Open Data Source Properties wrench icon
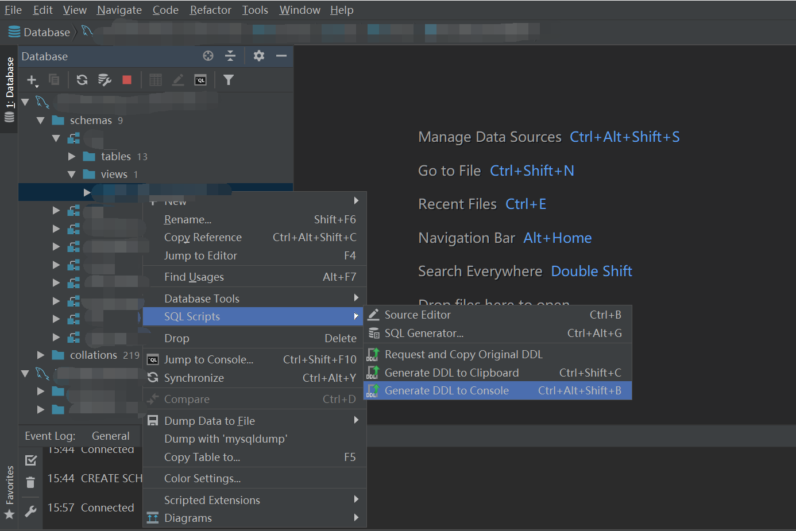 click(105, 80)
